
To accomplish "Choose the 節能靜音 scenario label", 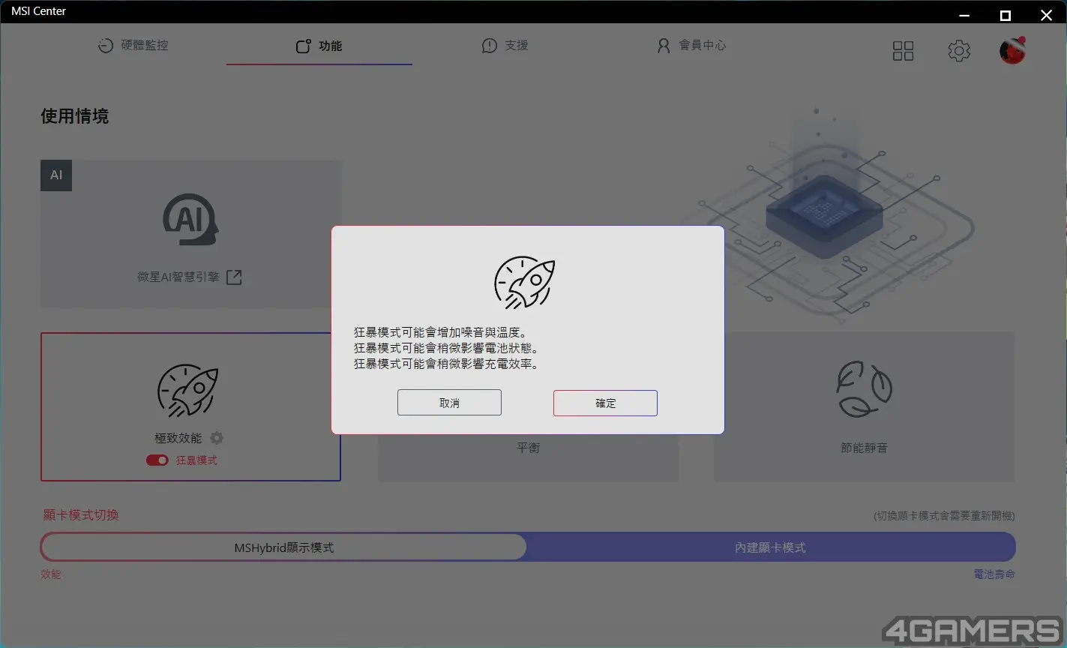I will tap(864, 448).
